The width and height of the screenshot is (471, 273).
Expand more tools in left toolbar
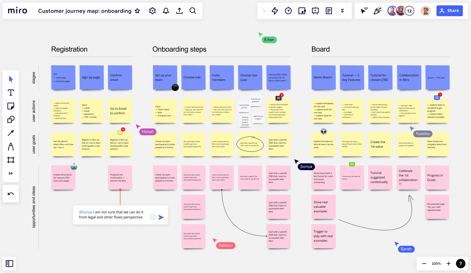tap(11, 173)
